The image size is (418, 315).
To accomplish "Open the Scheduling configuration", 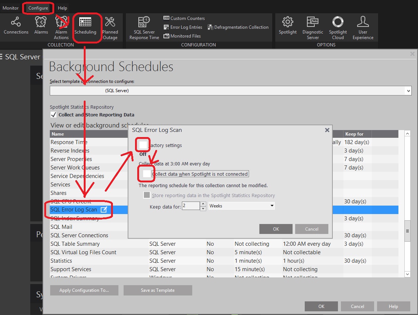I will 85,25.
